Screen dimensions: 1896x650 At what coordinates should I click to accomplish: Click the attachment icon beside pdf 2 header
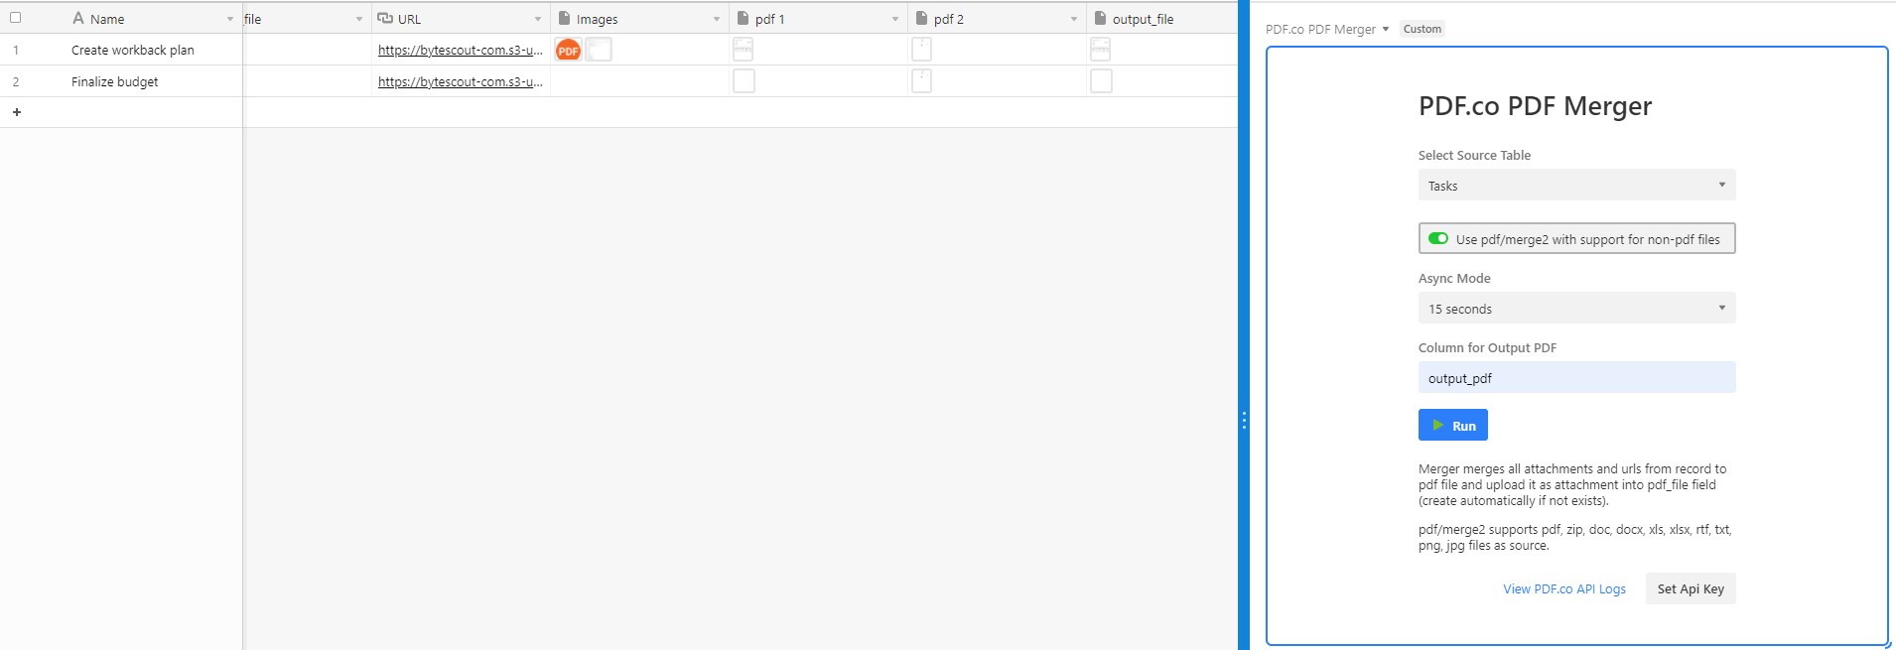tap(921, 18)
